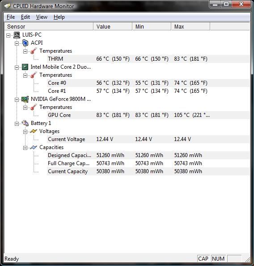Click the Intel Mobile Core 2 Duo processor icon

[25, 67]
